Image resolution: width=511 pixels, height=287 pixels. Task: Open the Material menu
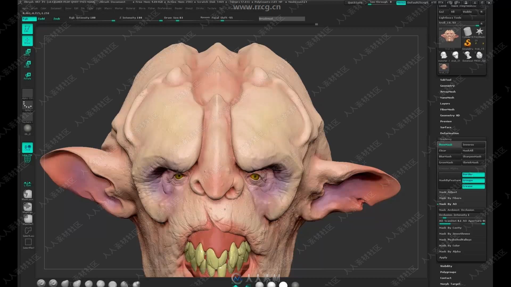coord(130,8)
